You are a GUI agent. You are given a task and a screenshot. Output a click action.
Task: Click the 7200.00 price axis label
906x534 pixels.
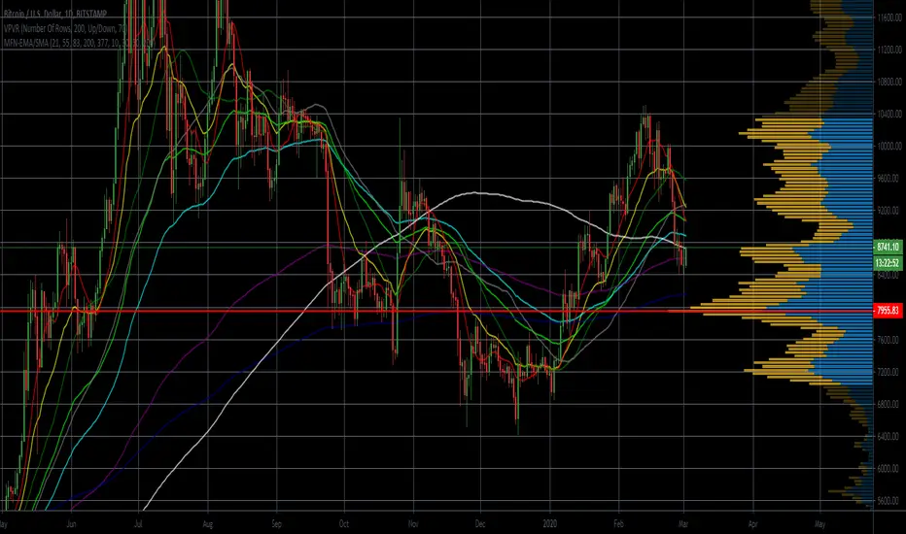[x=889, y=372]
